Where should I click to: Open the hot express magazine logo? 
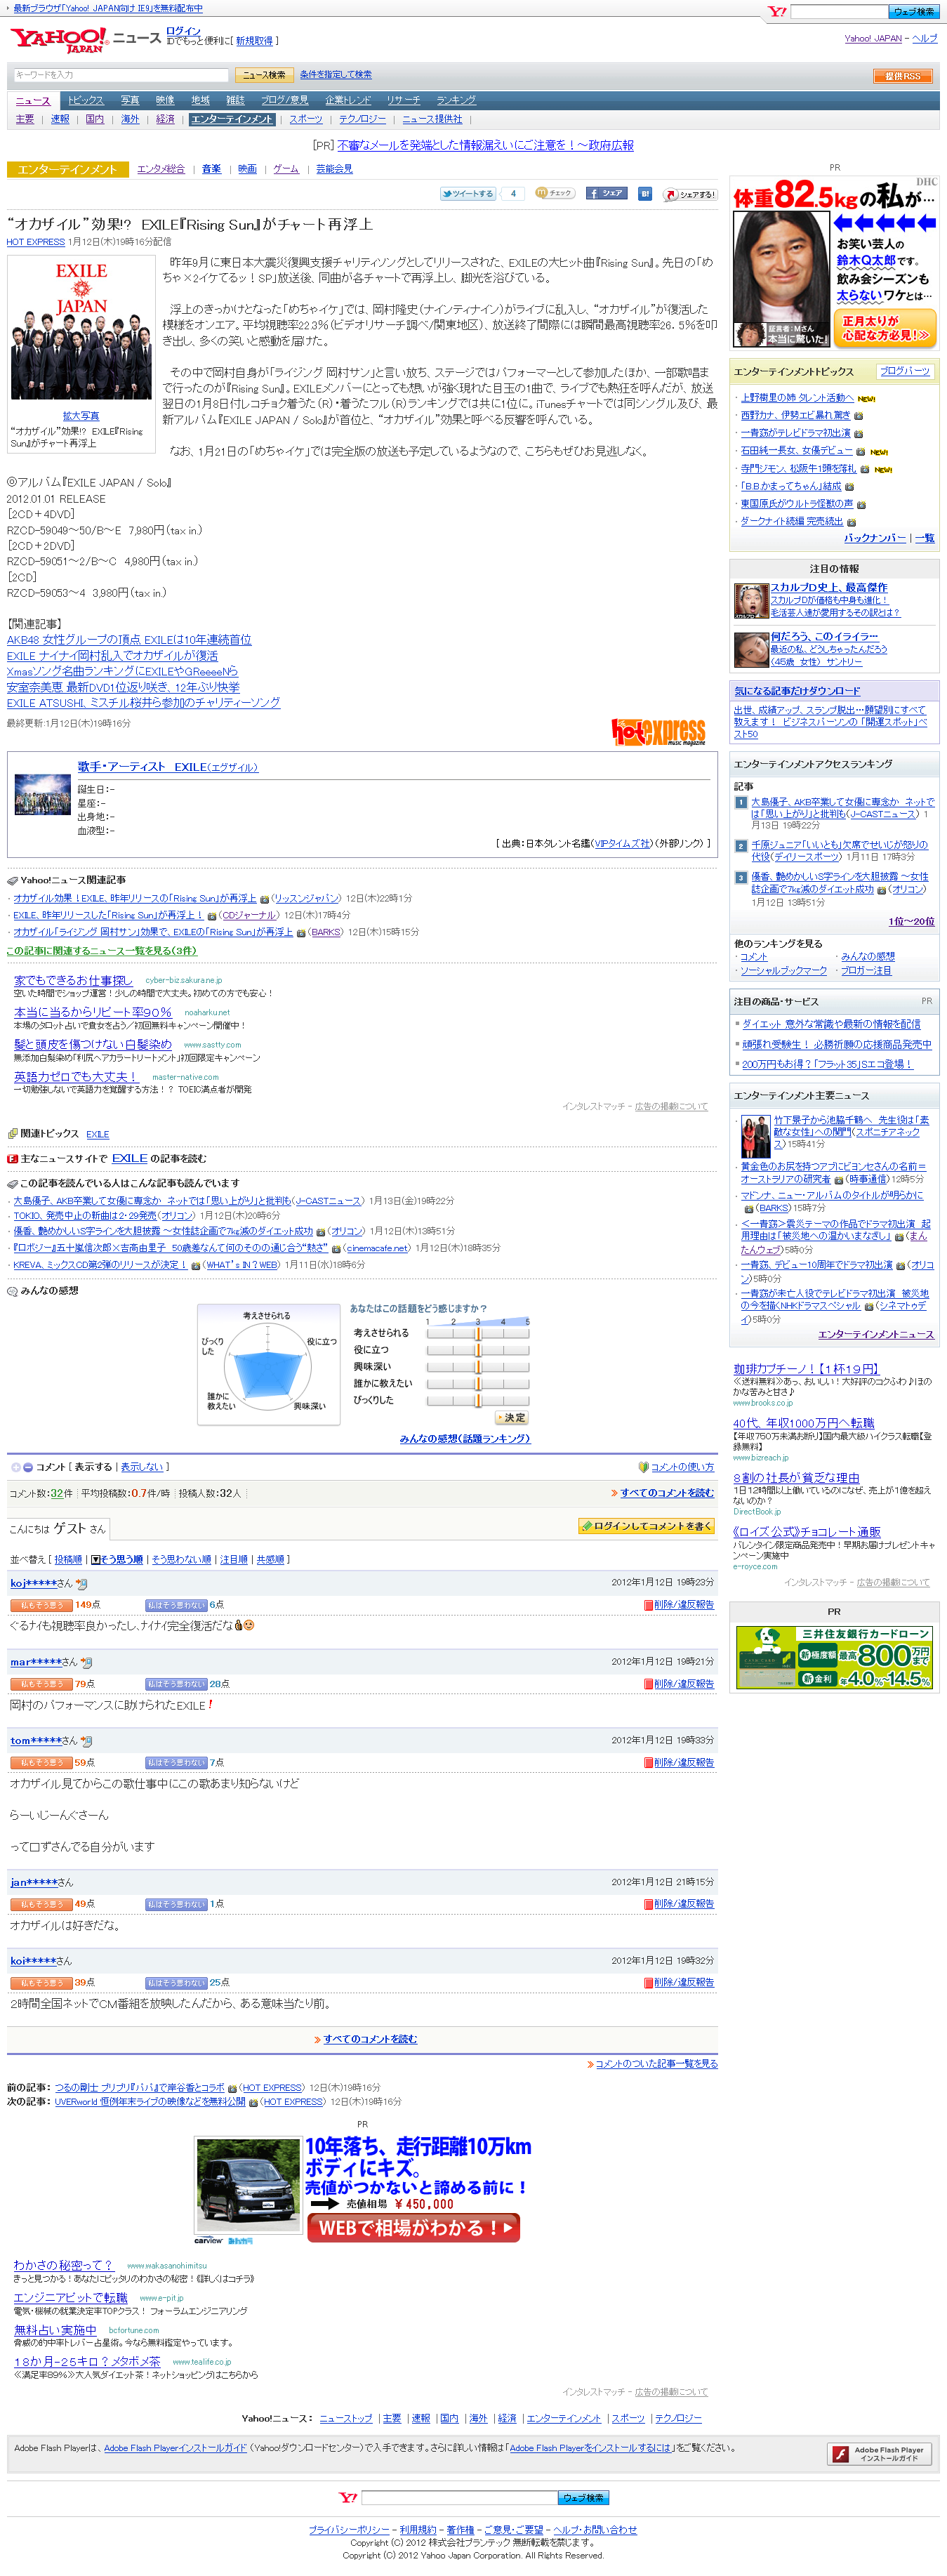point(658,732)
